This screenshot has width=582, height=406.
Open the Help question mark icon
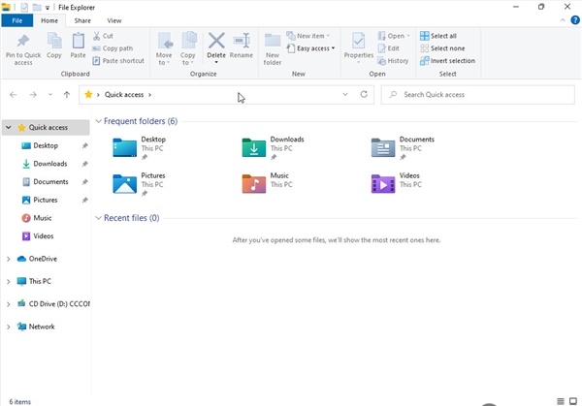pos(575,20)
